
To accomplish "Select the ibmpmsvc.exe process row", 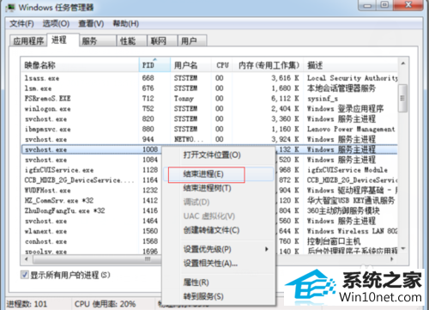I will 209,129.
